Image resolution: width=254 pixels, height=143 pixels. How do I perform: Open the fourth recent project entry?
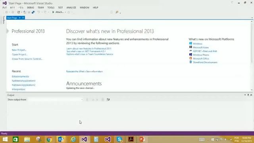tap(19, 89)
